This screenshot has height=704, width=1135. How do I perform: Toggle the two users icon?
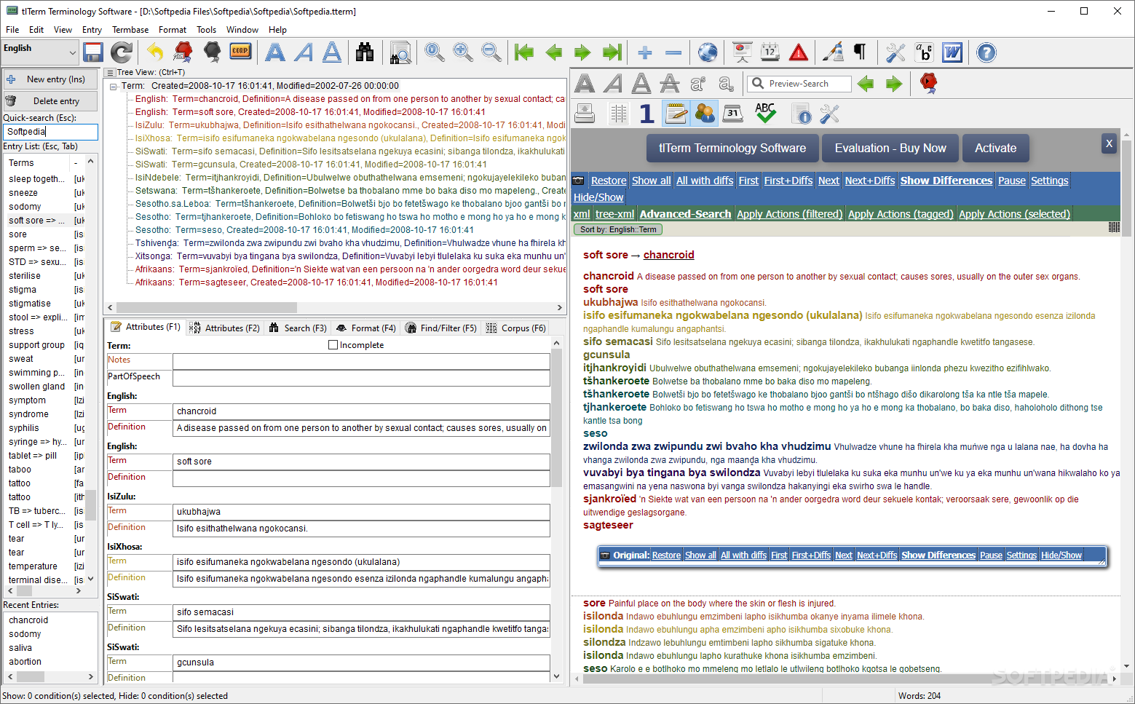(x=705, y=114)
